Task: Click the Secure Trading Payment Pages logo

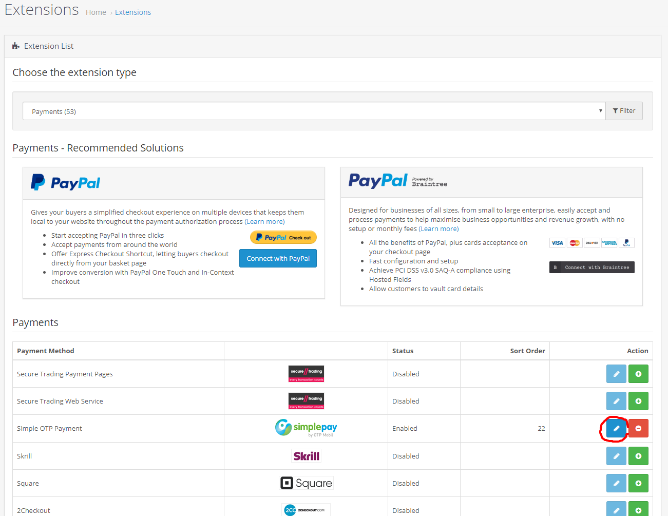Action: tap(306, 374)
